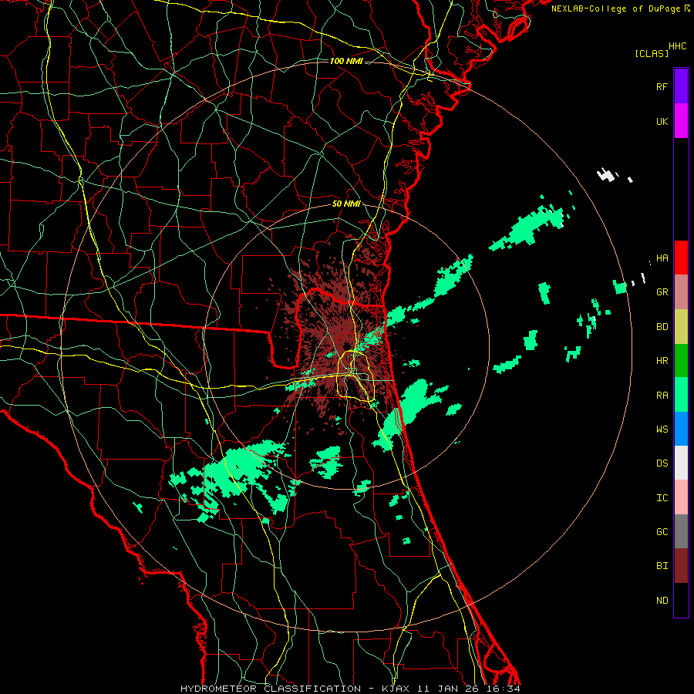Click the BI dark red legend swatch
Screen dimensions: 694x694
point(681,566)
